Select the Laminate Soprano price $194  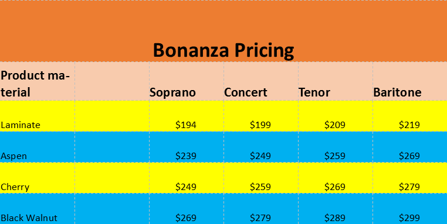[x=187, y=116]
